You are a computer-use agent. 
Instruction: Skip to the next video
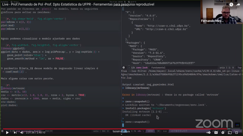point(15,132)
